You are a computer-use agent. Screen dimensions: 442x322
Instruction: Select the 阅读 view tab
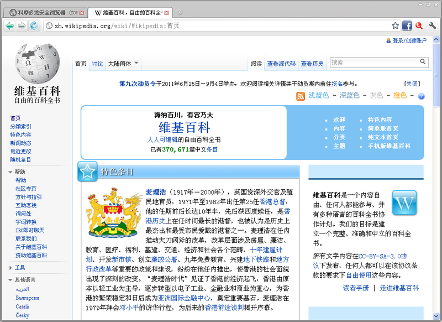click(256, 64)
